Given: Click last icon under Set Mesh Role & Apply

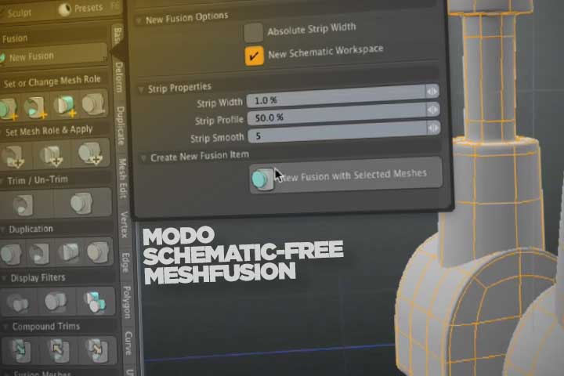Looking at the screenshot, I should pyautogui.click(x=89, y=154).
